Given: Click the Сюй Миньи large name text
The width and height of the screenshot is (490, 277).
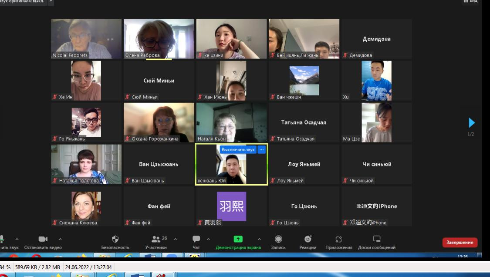Looking at the screenshot, I should pyautogui.click(x=159, y=81).
